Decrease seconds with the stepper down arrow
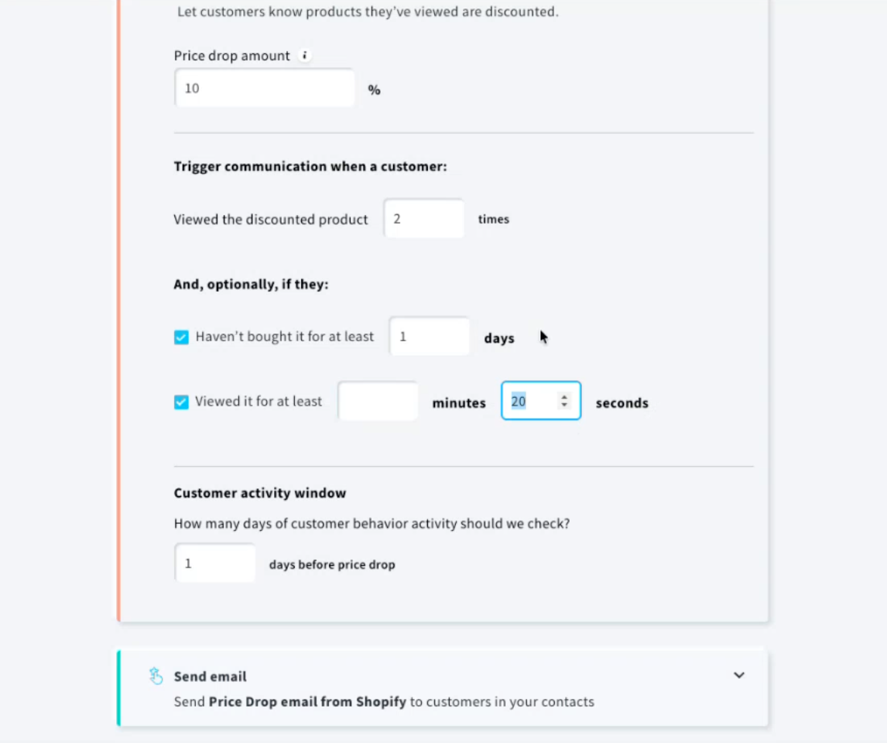887x743 pixels. (x=564, y=404)
